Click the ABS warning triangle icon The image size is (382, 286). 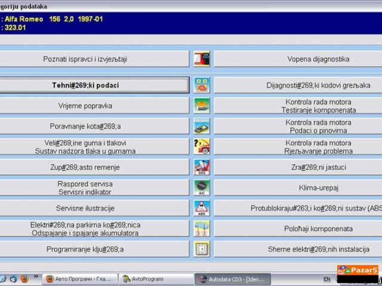[202, 208]
